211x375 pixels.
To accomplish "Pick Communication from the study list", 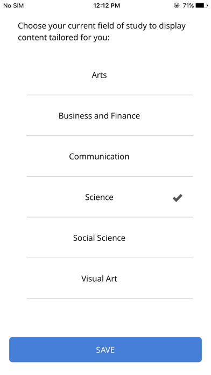I will tap(110, 156).
